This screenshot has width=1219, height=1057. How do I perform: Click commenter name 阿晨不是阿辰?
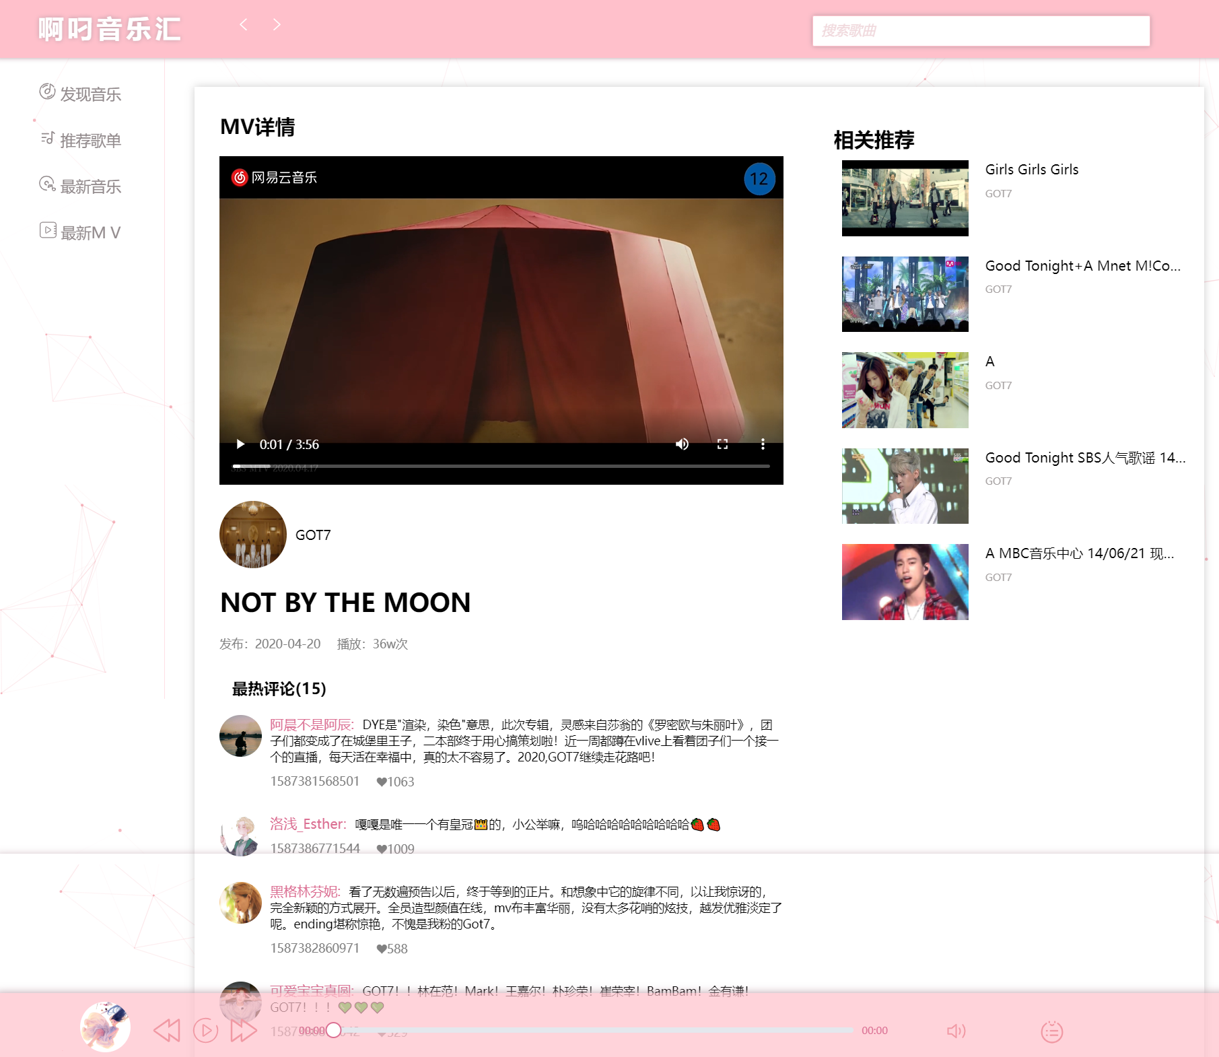(x=312, y=725)
